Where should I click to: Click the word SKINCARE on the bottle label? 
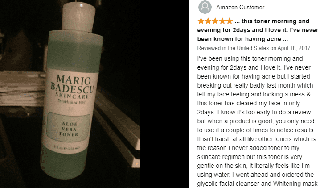coord(72,96)
